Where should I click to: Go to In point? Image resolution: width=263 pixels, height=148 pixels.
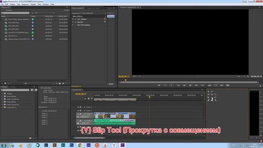click(x=179, y=86)
